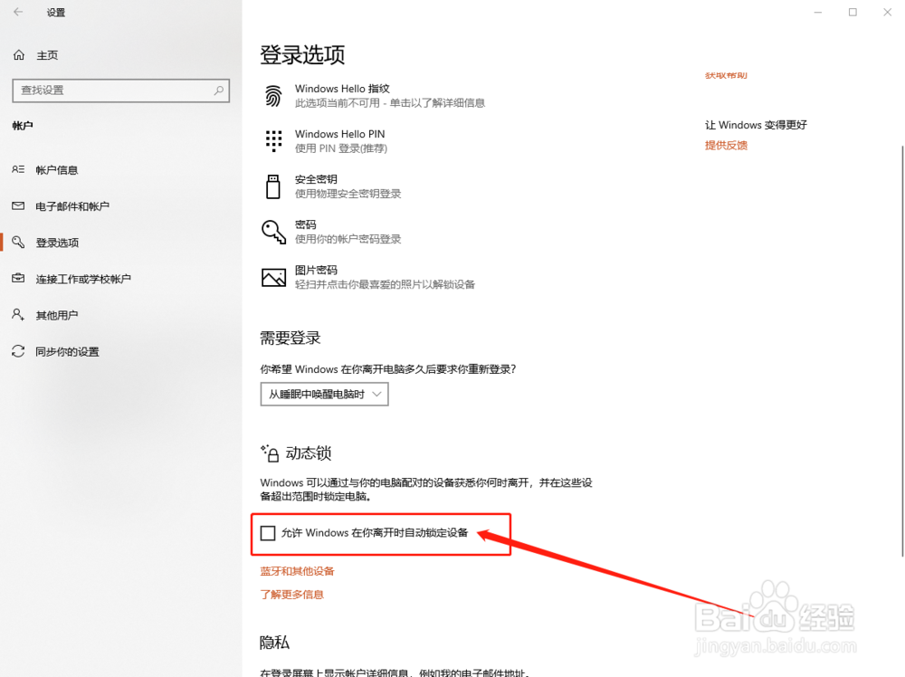Select the 其他用户 person icon
This screenshot has width=905, height=677.
pyautogui.click(x=18, y=315)
